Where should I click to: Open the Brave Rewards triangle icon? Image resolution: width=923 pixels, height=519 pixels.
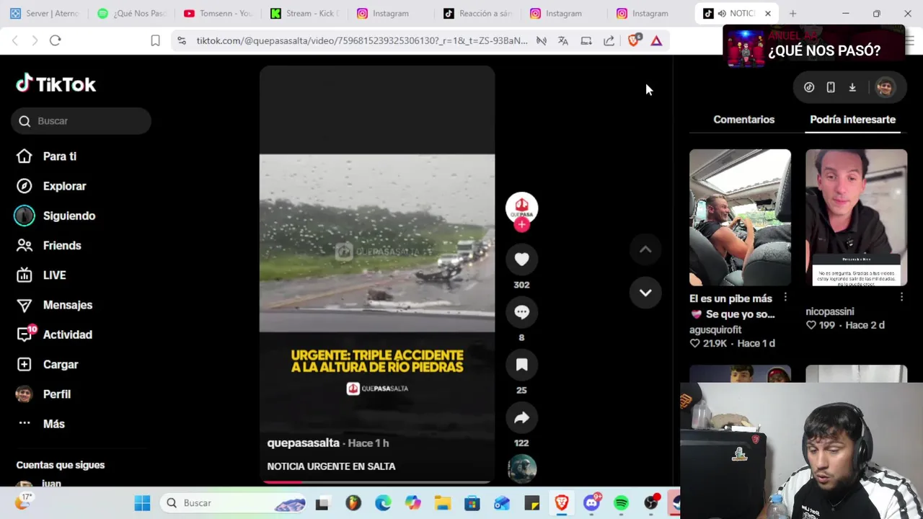pos(656,40)
